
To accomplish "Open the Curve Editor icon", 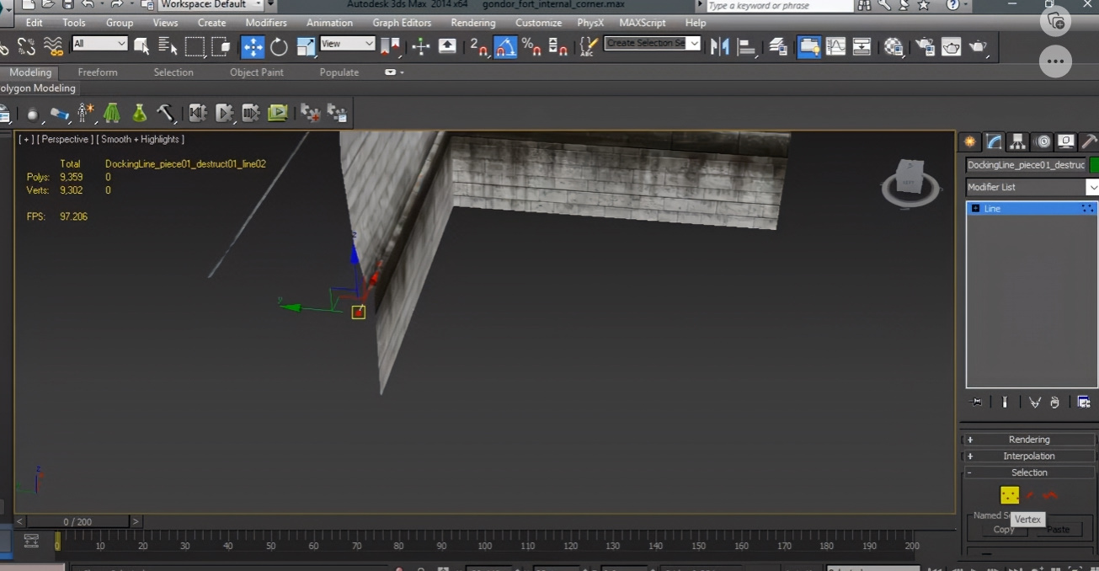I will (x=835, y=46).
